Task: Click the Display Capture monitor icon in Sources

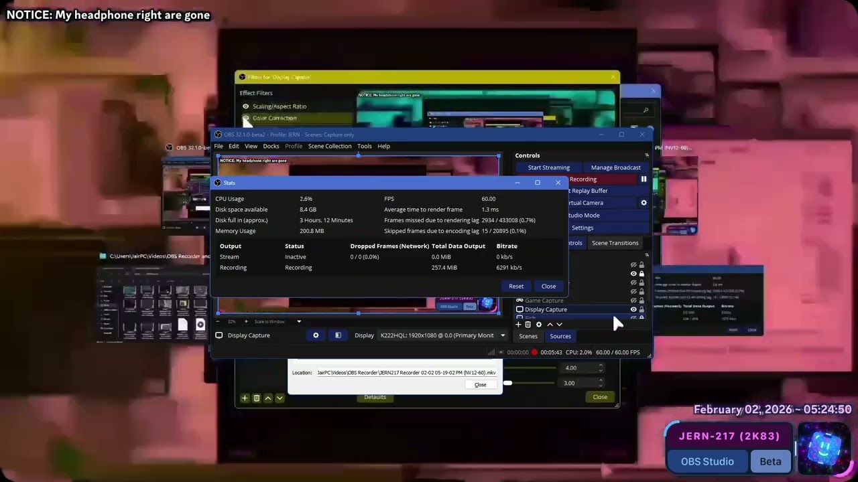Action: [x=519, y=309]
